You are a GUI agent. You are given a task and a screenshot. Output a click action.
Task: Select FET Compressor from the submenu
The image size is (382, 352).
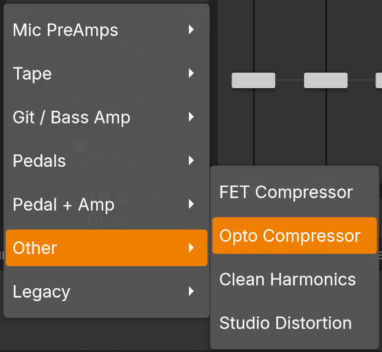(286, 192)
